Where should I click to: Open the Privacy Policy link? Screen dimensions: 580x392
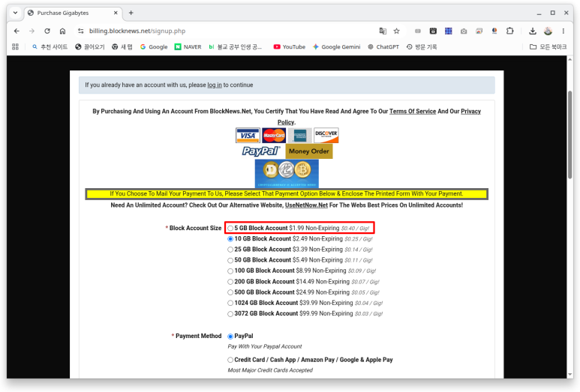click(x=470, y=111)
